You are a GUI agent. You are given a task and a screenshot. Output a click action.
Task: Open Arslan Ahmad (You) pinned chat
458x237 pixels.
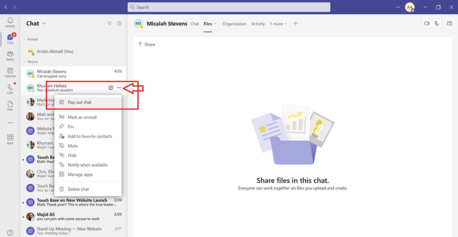click(x=74, y=52)
